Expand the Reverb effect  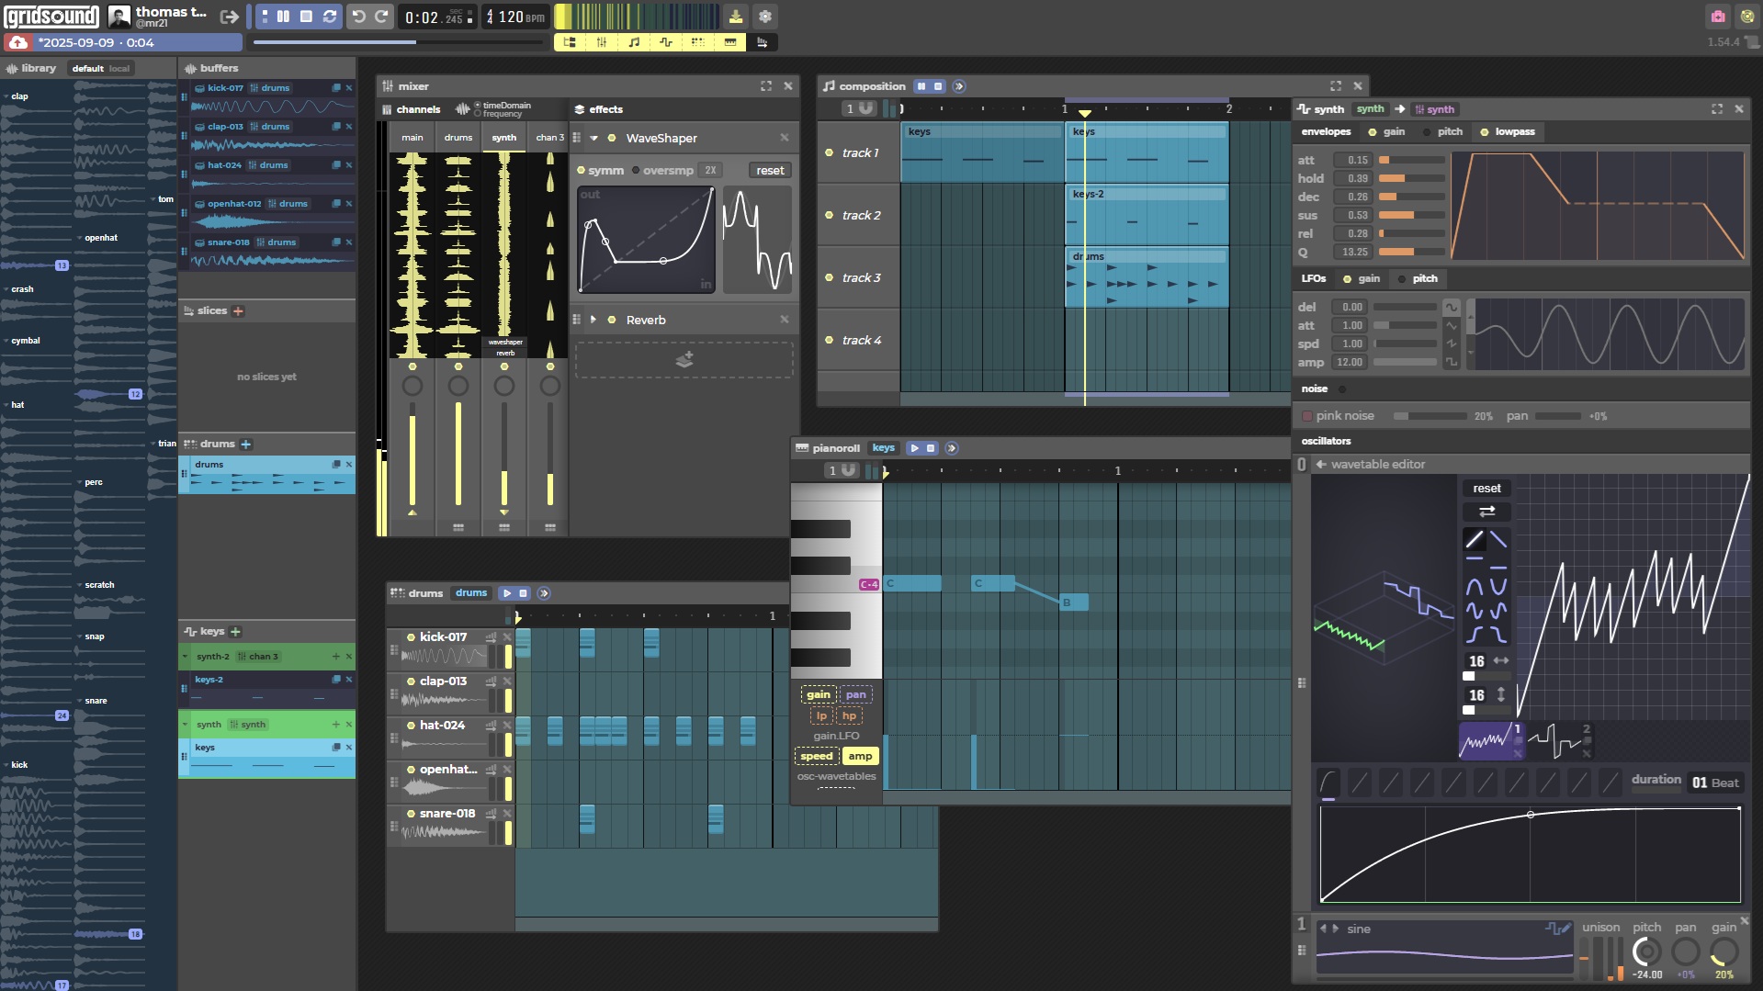point(594,320)
